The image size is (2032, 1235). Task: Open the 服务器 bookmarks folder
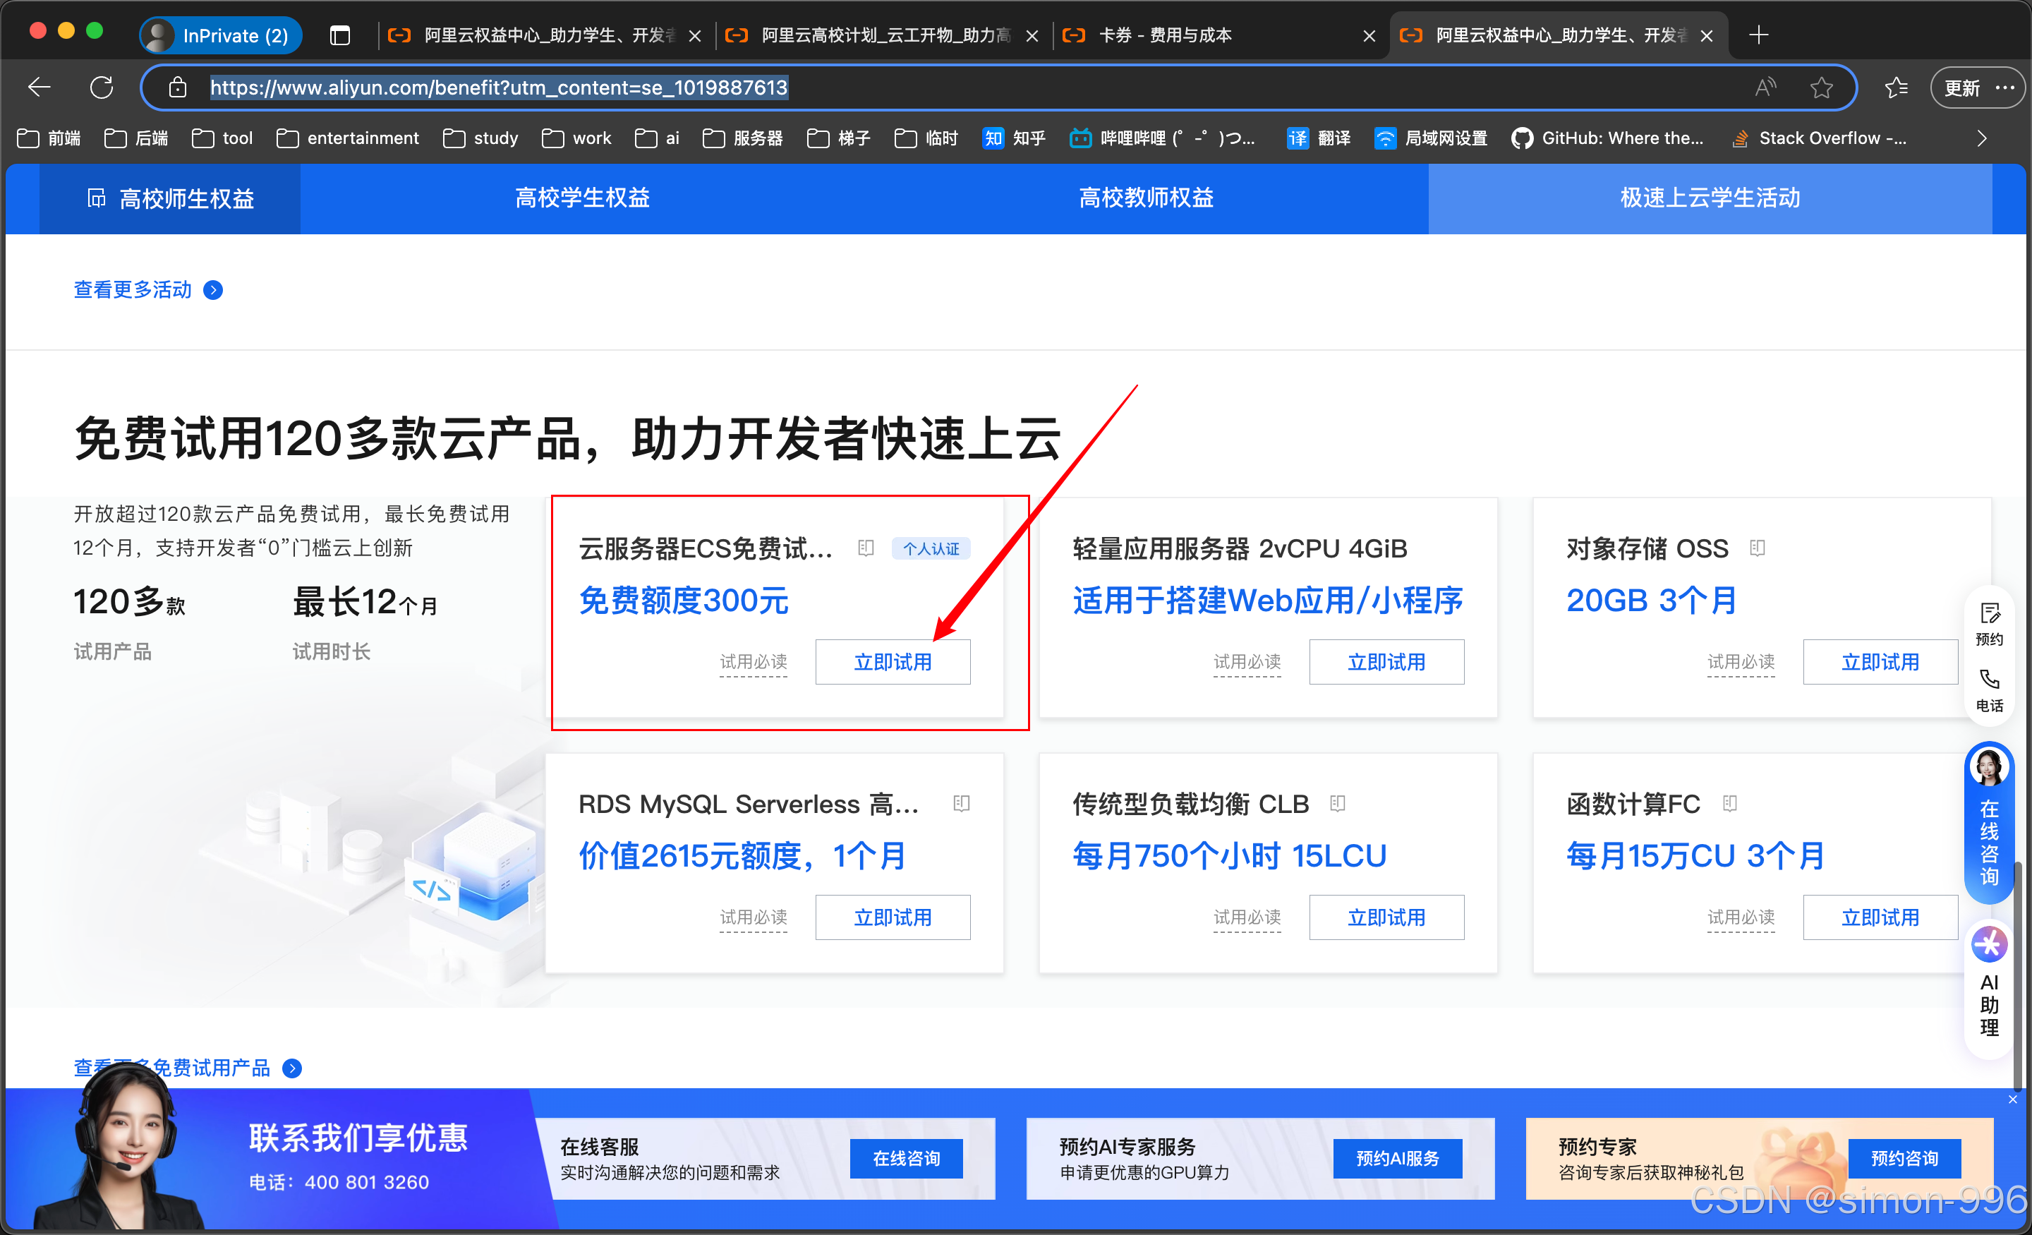click(742, 138)
